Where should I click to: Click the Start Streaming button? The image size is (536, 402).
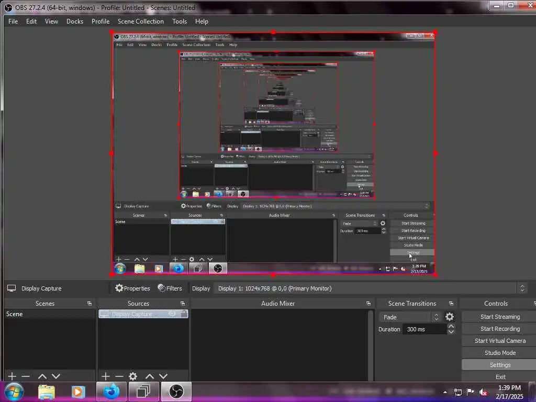(x=500, y=317)
